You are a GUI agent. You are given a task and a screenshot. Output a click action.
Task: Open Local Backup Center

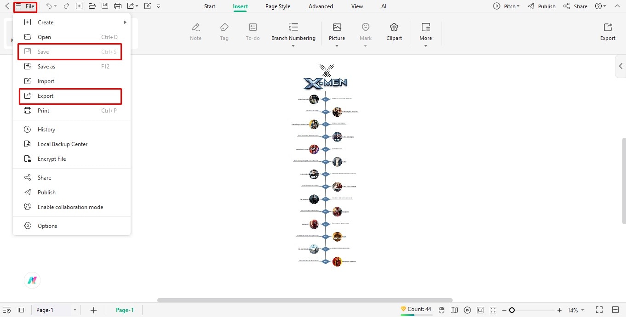click(x=72, y=144)
